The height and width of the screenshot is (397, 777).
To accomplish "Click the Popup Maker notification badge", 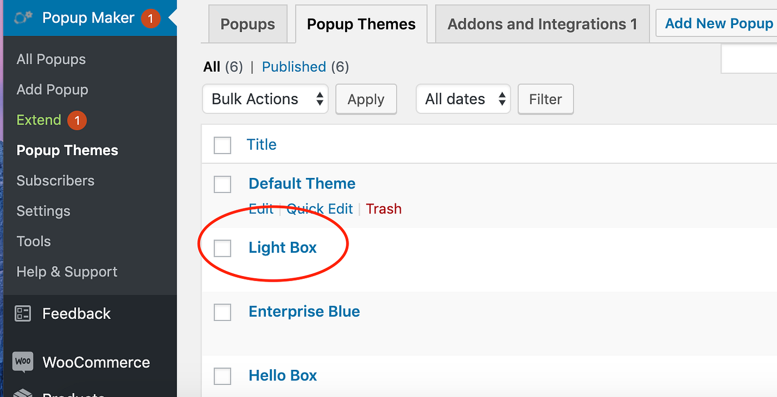I will [x=150, y=18].
